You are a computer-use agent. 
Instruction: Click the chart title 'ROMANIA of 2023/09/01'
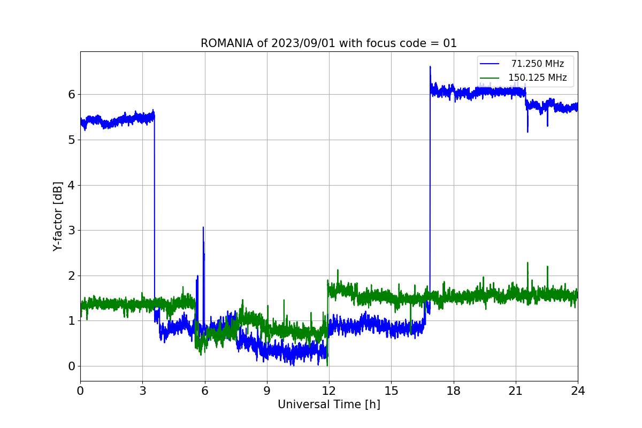tap(328, 43)
